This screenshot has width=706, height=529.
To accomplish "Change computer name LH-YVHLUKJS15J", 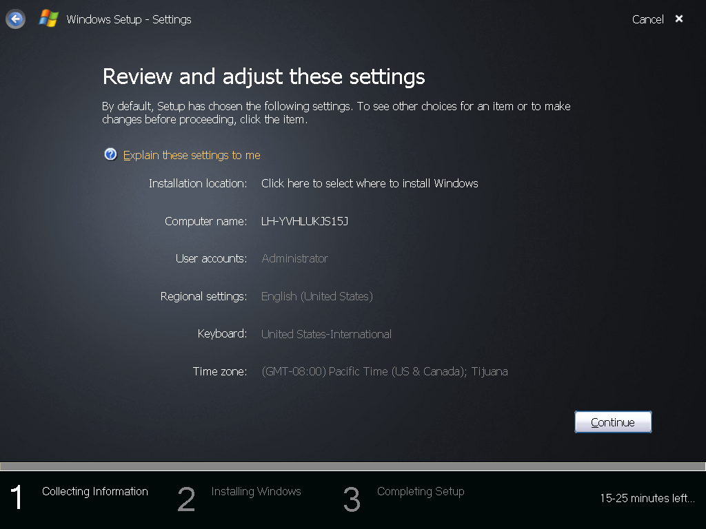I will [x=305, y=221].
